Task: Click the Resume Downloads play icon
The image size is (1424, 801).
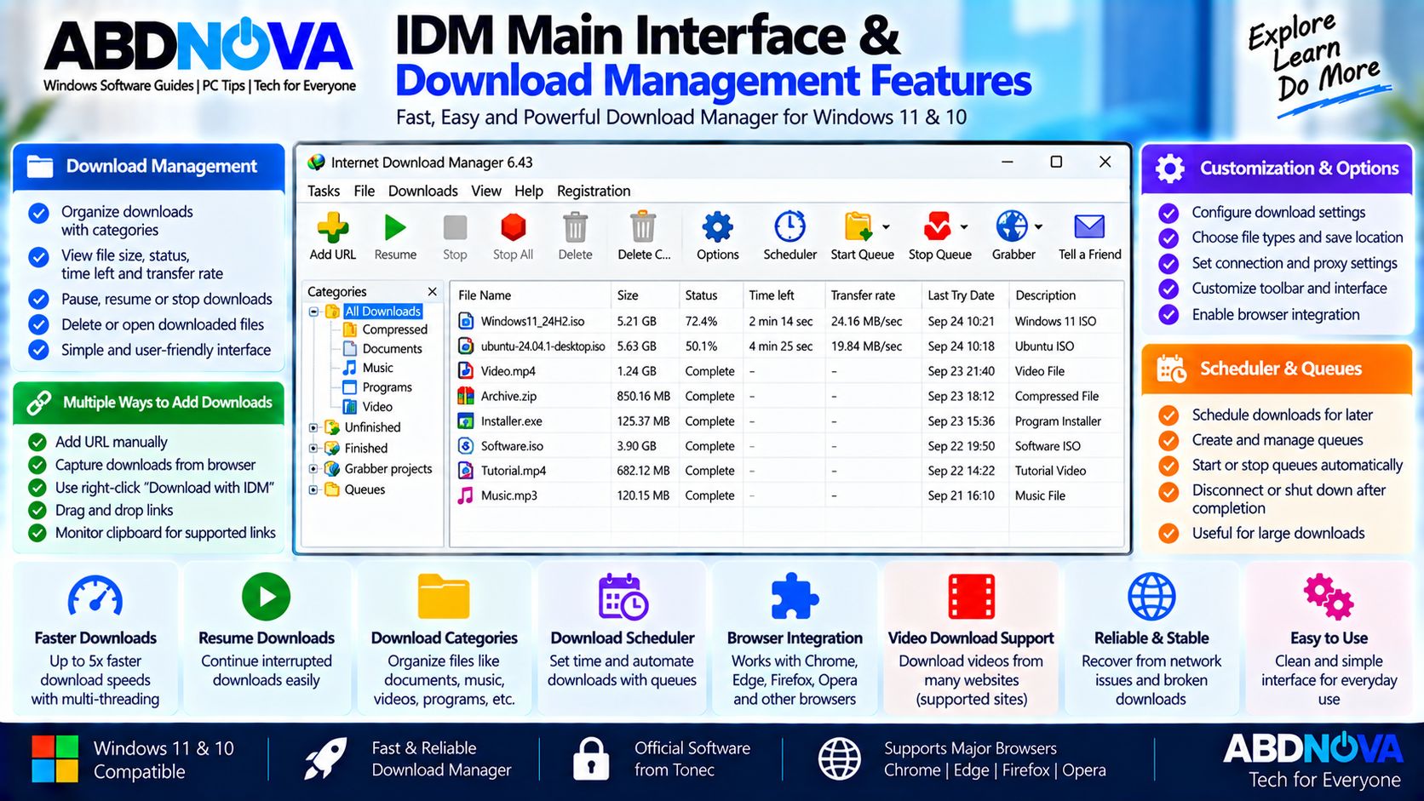Action: tap(266, 597)
